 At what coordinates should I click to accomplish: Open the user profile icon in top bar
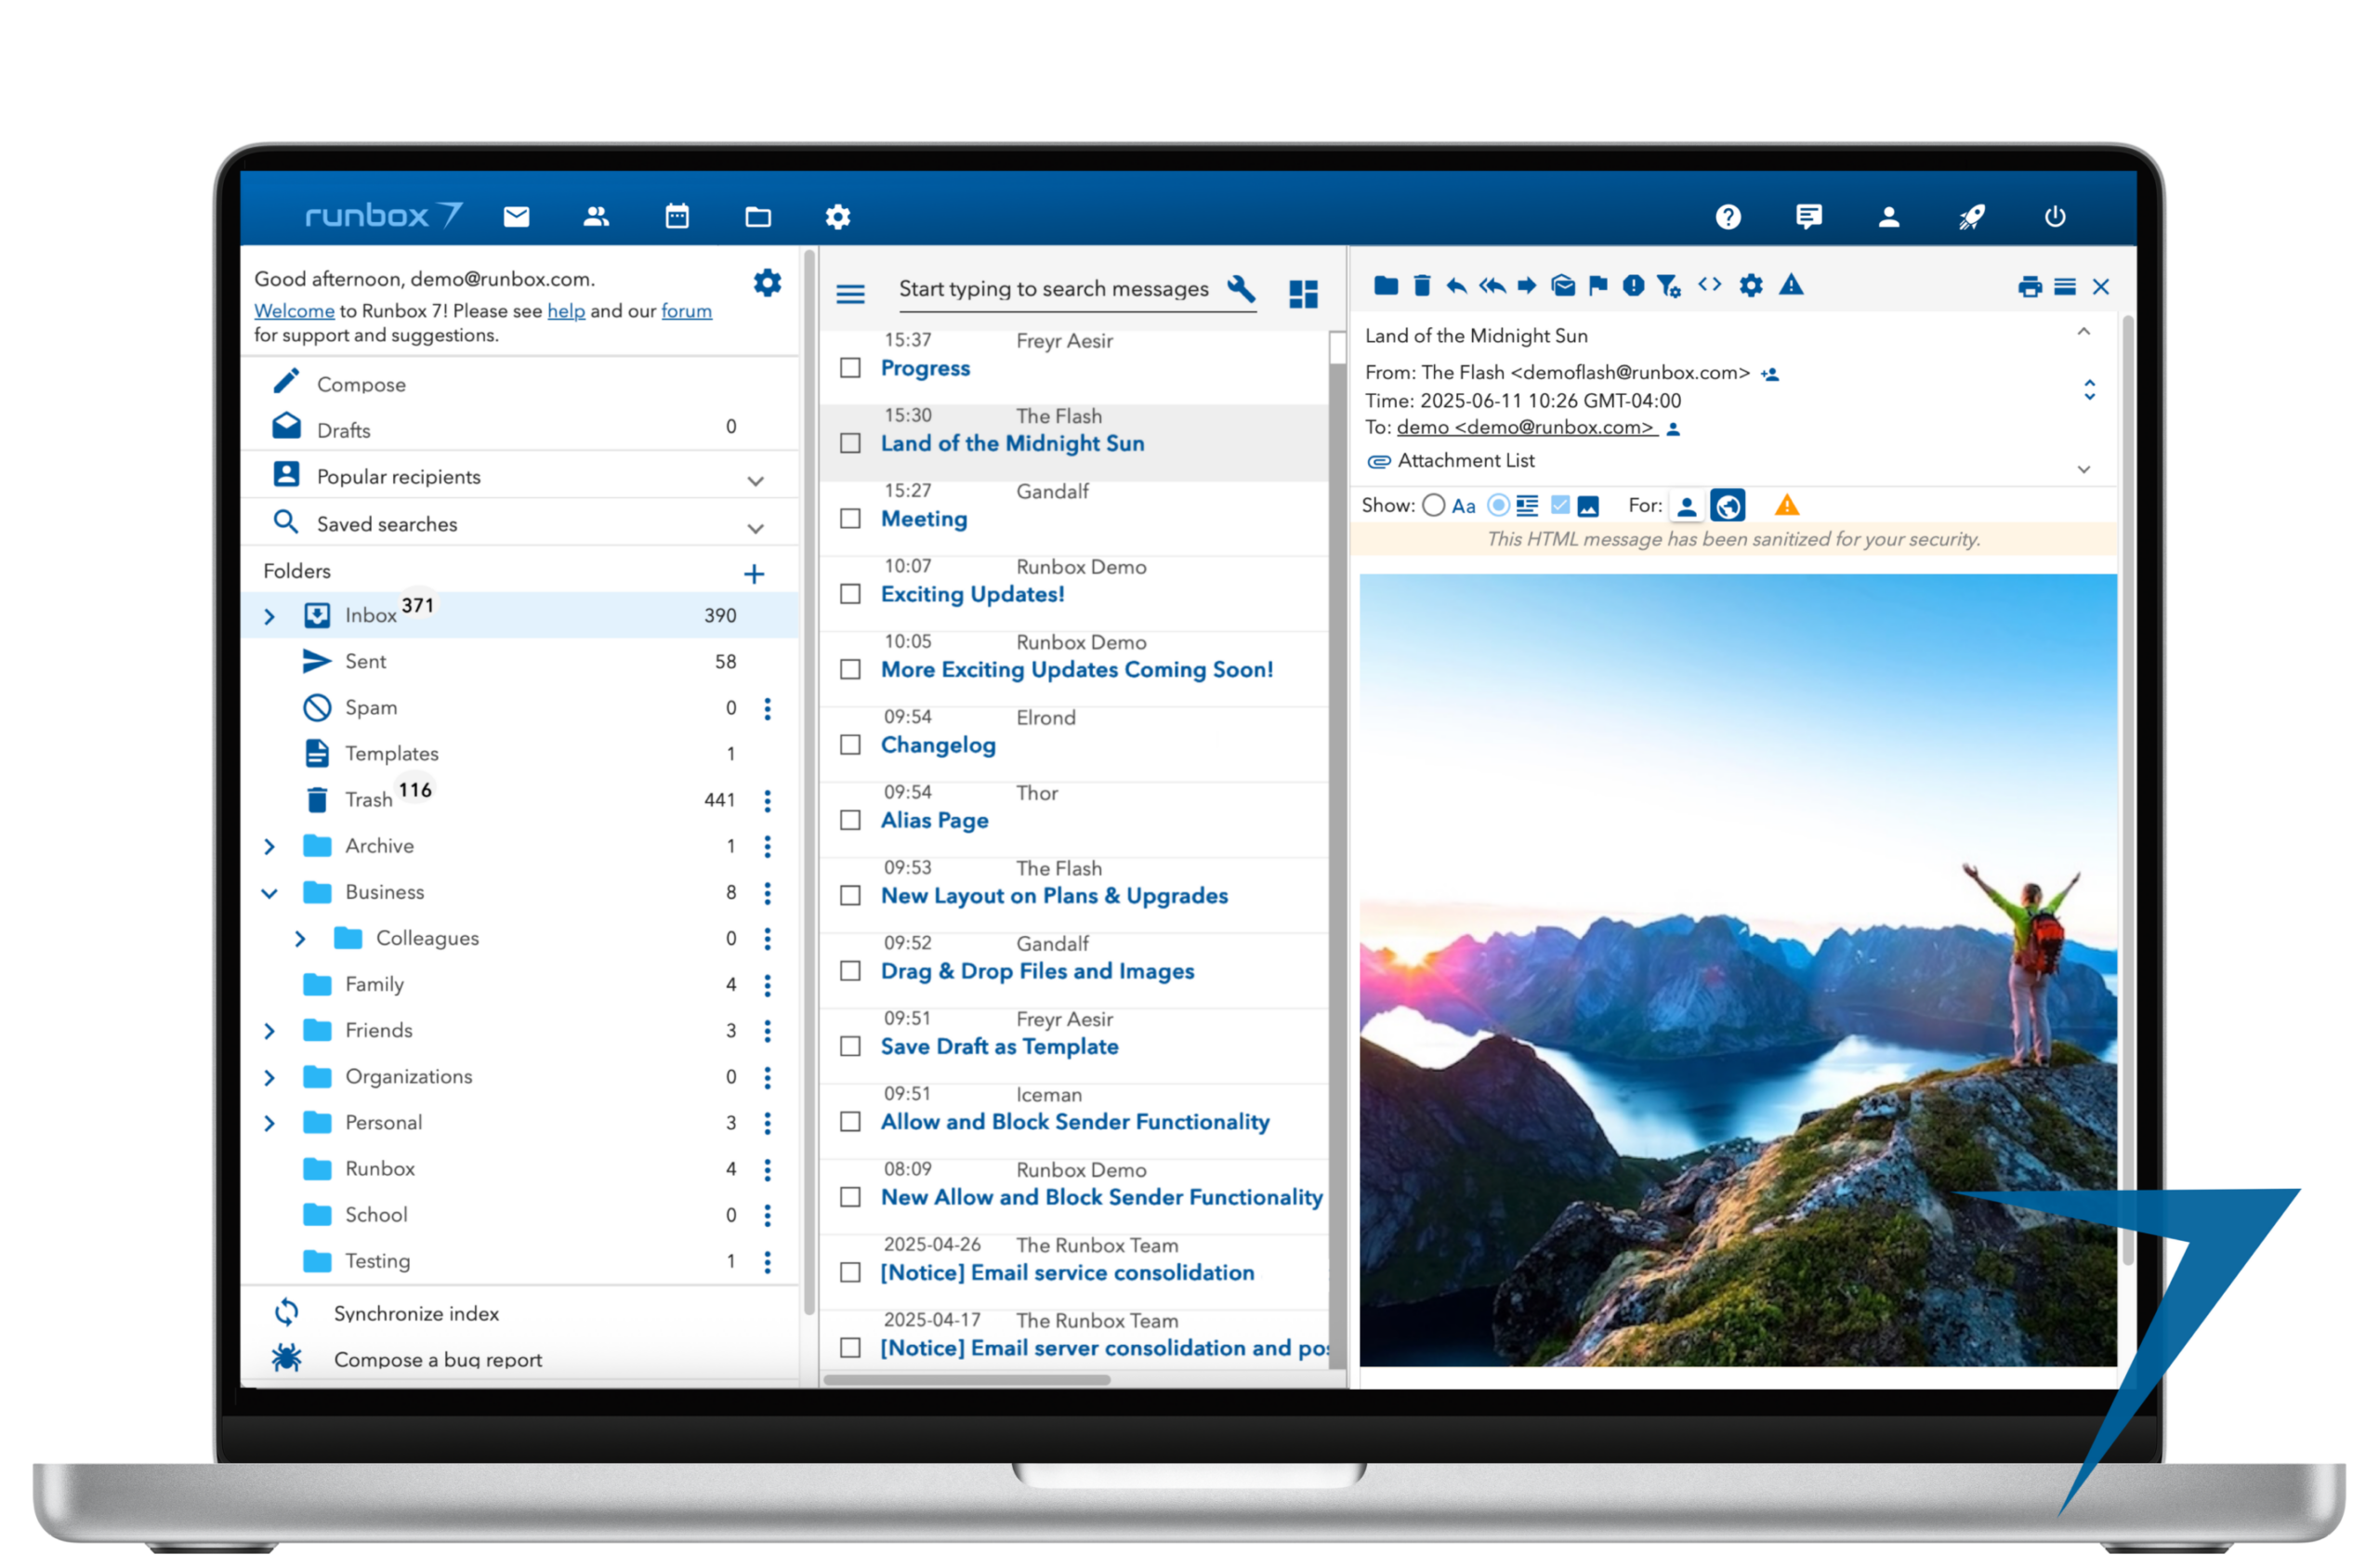[x=1889, y=217]
